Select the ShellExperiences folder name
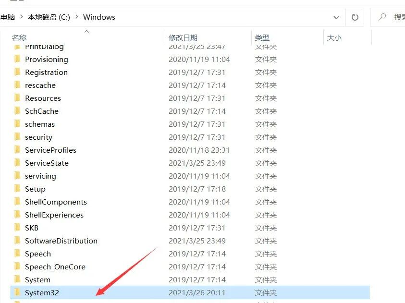405x303 pixels. (x=54, y=215)
